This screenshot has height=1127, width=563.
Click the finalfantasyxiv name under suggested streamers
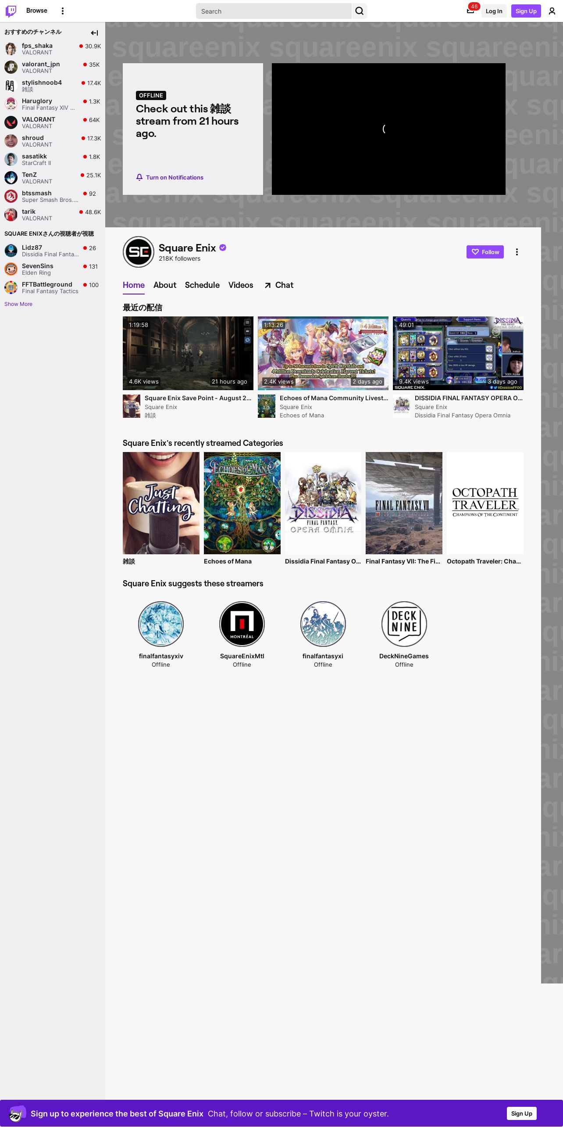pyautogui.click(x=161, y=656)
